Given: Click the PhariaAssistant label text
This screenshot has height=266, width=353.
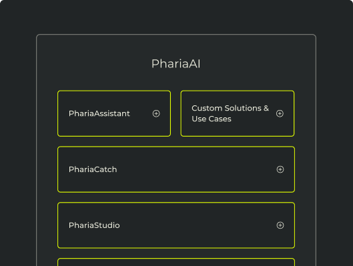Looking at the screenshot, I should point(99,113).
